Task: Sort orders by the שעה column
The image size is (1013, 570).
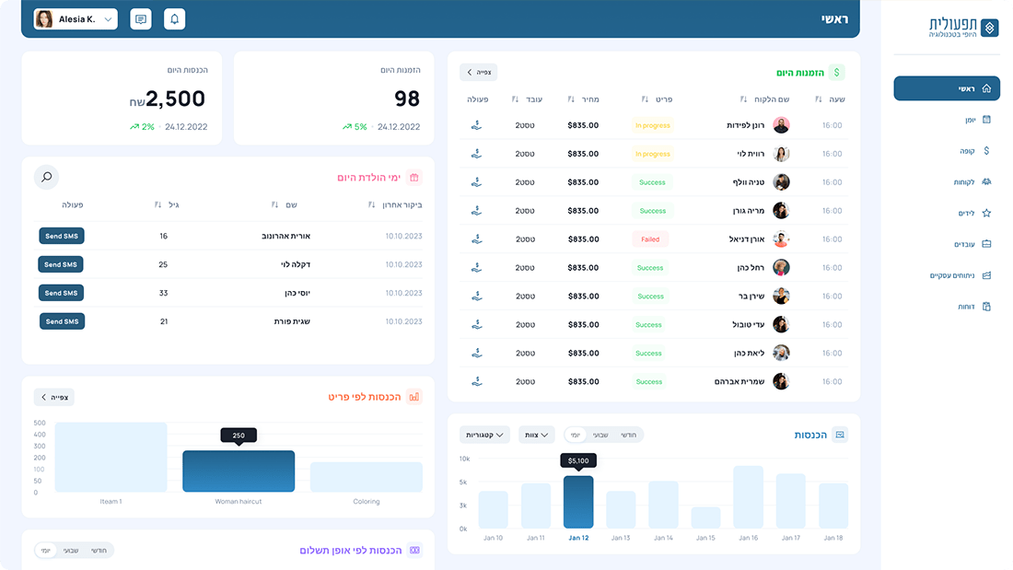Action: [x=819, y=99]
